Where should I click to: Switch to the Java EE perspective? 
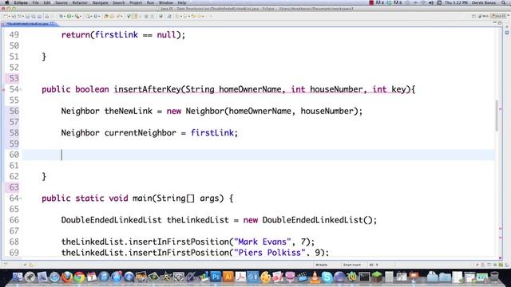click(499, 16)
